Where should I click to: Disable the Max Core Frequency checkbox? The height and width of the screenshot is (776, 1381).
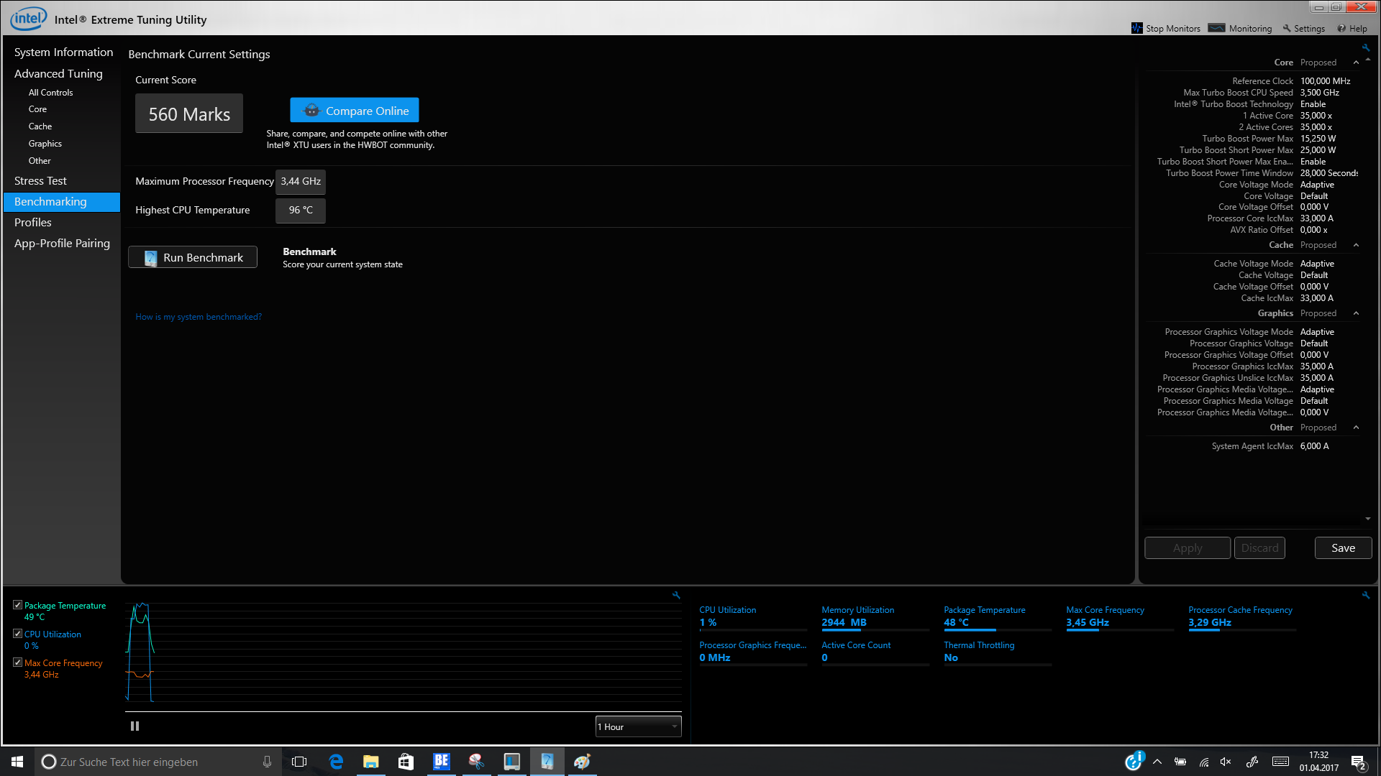[18, 662]
